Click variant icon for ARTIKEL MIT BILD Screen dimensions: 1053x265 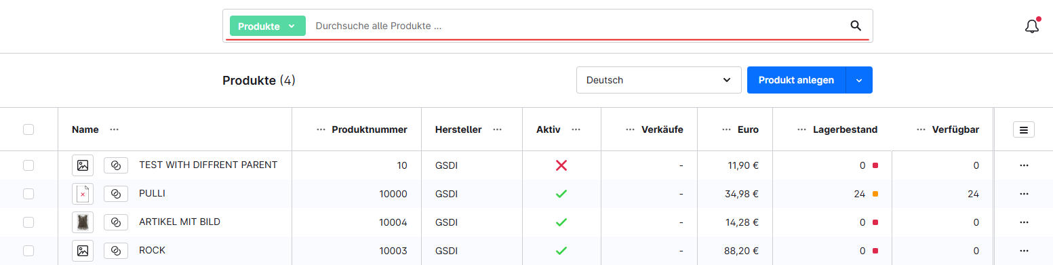pos(116,222)
